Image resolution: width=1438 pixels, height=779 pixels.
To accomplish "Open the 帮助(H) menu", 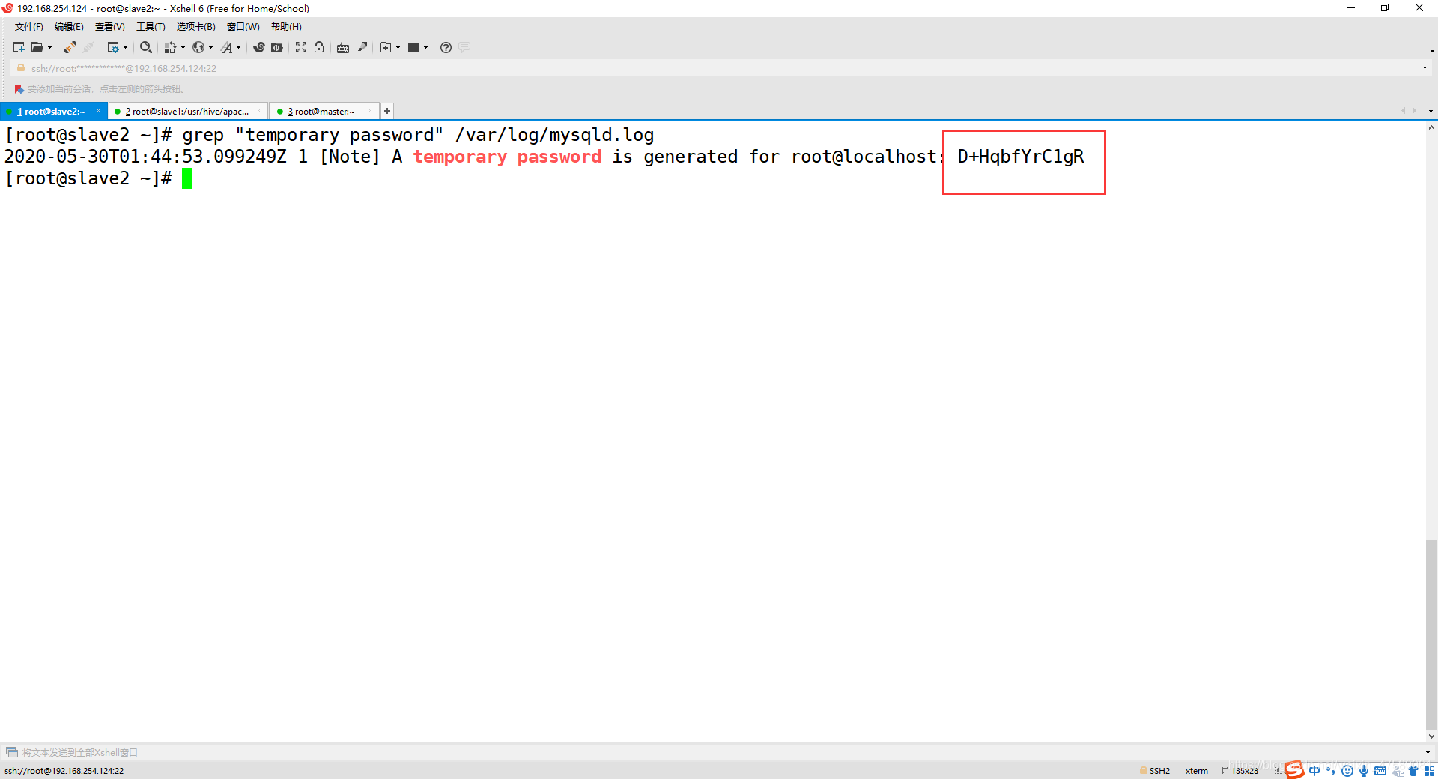I will (286, 27).
